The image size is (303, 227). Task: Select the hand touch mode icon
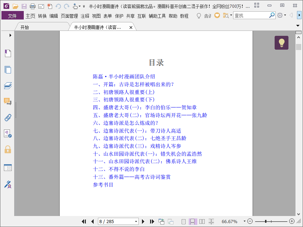coord(75,6)
